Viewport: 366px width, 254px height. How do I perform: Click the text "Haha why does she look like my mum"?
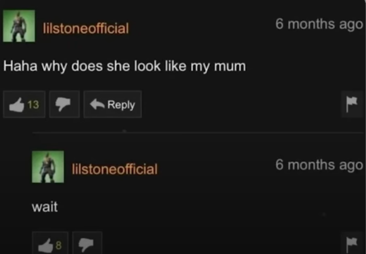[x=125, y=66]
